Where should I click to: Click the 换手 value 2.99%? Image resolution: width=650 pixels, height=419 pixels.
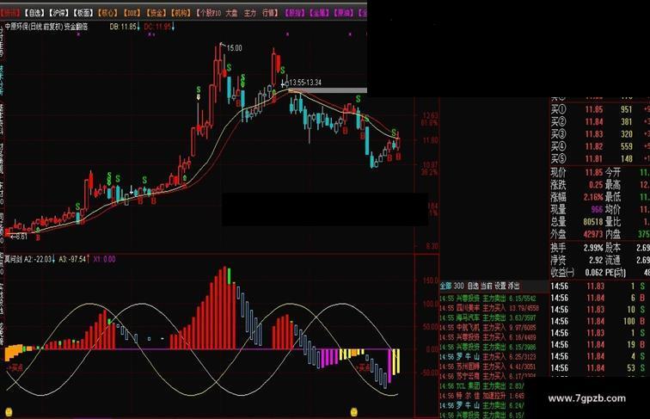pos(593,248)
